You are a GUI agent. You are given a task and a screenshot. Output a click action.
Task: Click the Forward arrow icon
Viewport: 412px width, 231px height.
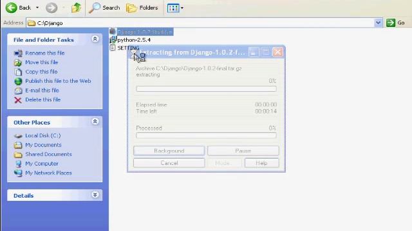(51, 8)
